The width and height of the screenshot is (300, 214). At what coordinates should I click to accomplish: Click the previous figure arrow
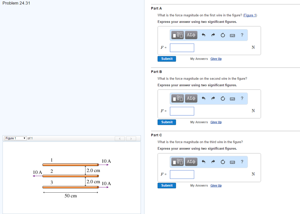coord(120,138)
